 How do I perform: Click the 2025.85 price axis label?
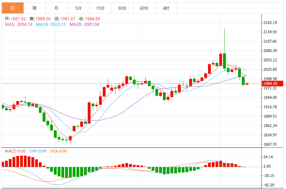270,69
